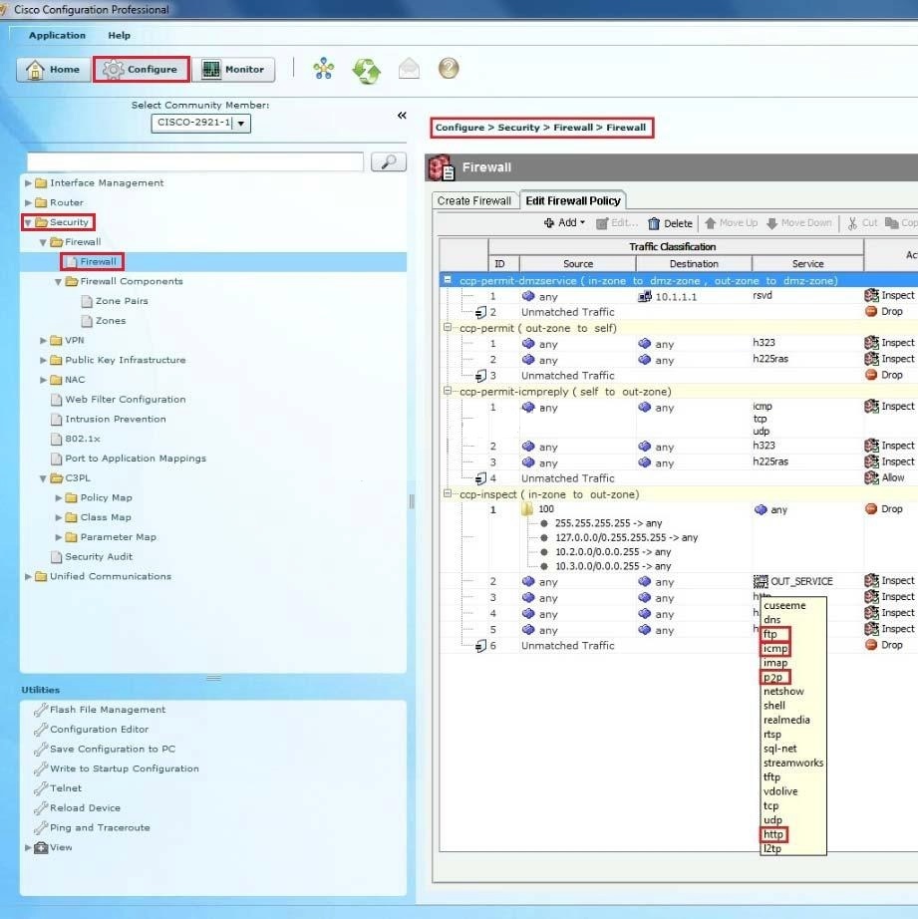Image resolution: width=918 pixels, height=919 pixels.
Task: Select the Firewall page tree item
Action: point(92,261)
